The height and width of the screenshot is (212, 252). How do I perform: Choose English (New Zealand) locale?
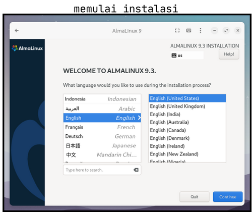(x=187, y=154)
